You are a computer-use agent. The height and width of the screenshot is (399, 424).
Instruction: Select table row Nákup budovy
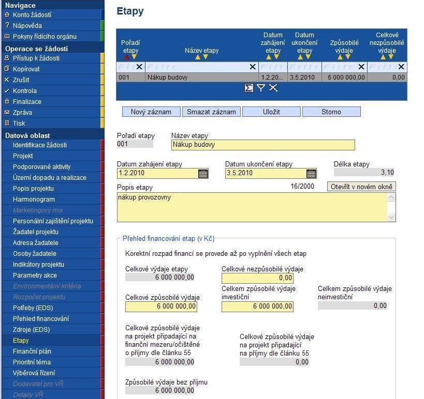point(261,78)
